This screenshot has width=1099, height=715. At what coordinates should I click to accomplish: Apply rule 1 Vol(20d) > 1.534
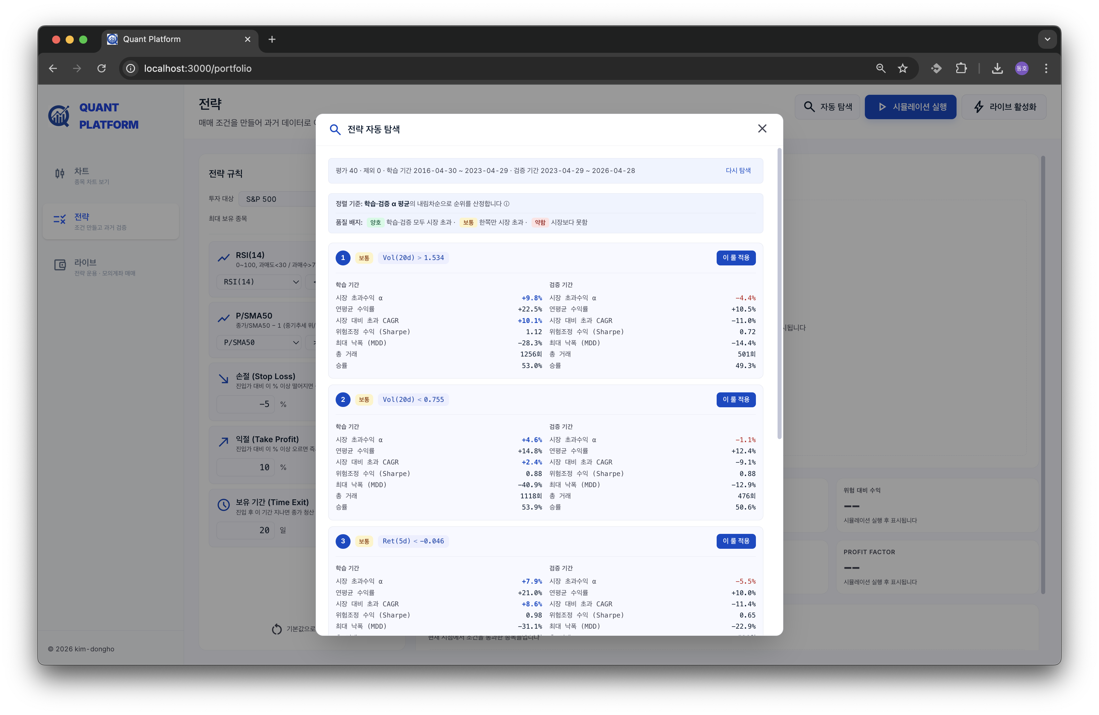click(736, 258)
